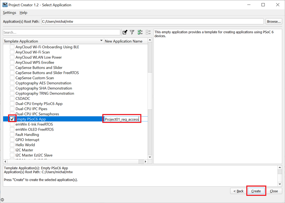Click the unselect all applications icon

pos(148,32)
